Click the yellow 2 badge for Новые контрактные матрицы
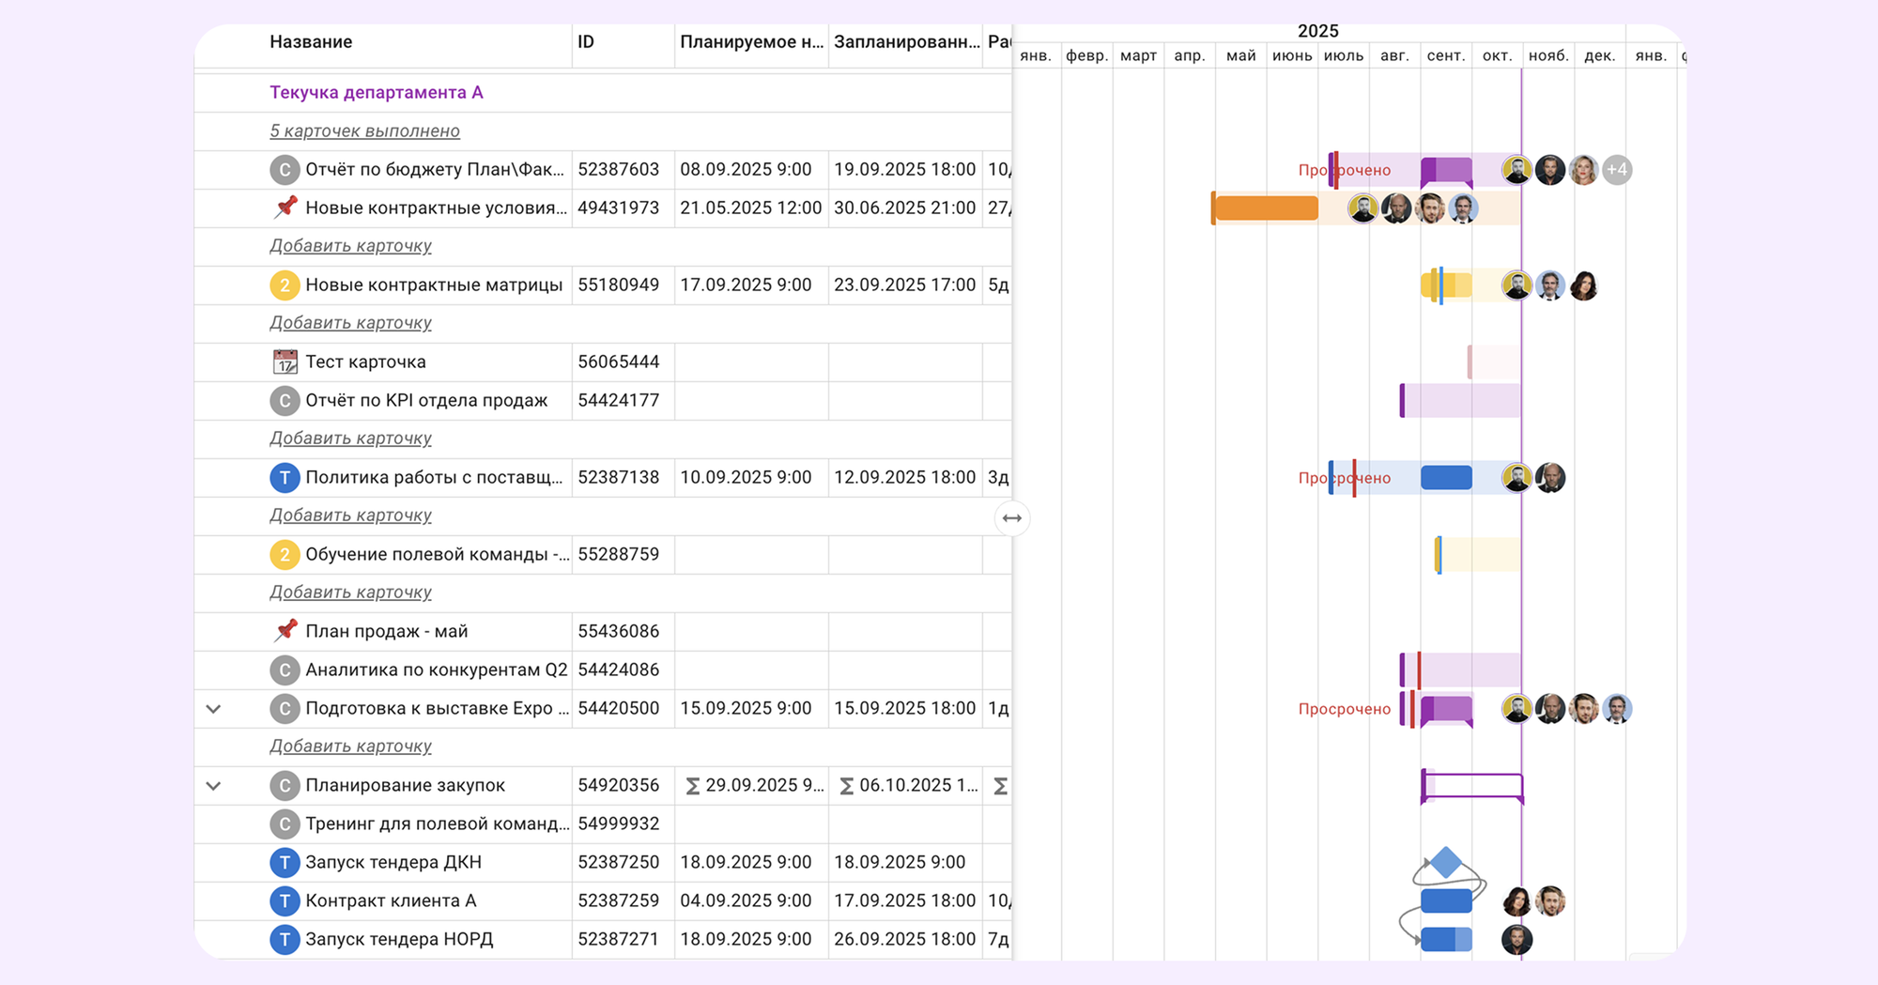1878x985 pixels. (285, 285)
